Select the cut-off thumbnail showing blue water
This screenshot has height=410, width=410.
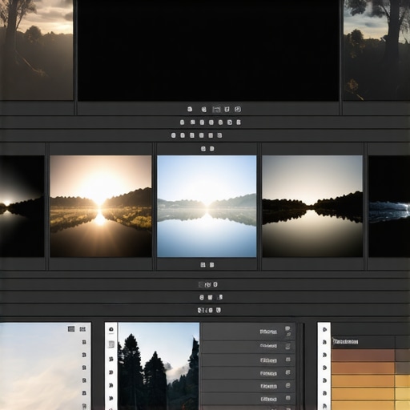389,207
